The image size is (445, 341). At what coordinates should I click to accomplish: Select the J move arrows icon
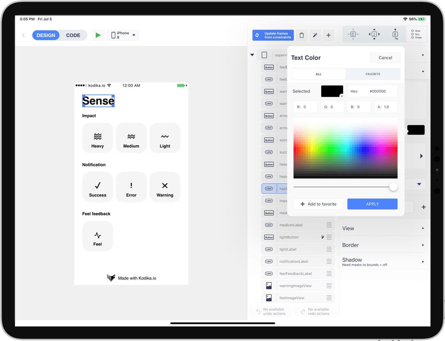point(374,34)
